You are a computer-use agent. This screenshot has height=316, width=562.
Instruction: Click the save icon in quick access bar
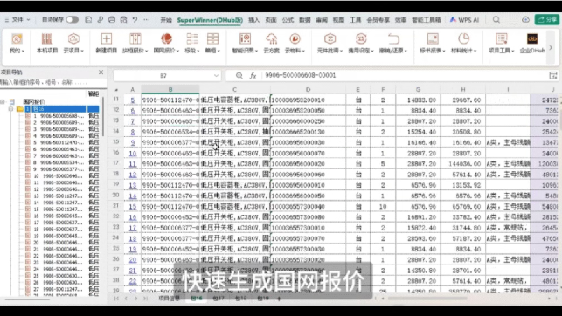tap(88, 20)
